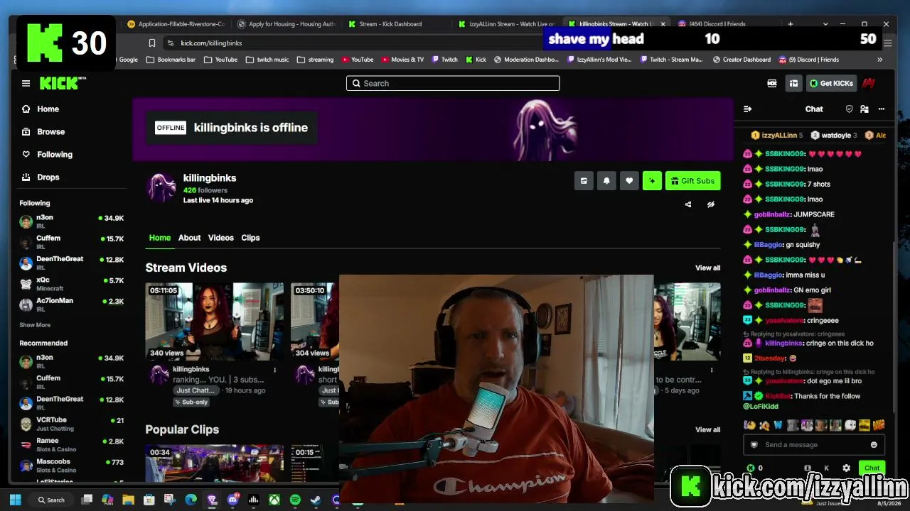This screenshot has width=910, height=511.
Task: Click the Get KICKs button
Action: pos(830,83)
